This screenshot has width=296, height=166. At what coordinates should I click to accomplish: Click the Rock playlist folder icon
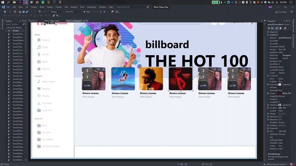[x=39, y=125]
